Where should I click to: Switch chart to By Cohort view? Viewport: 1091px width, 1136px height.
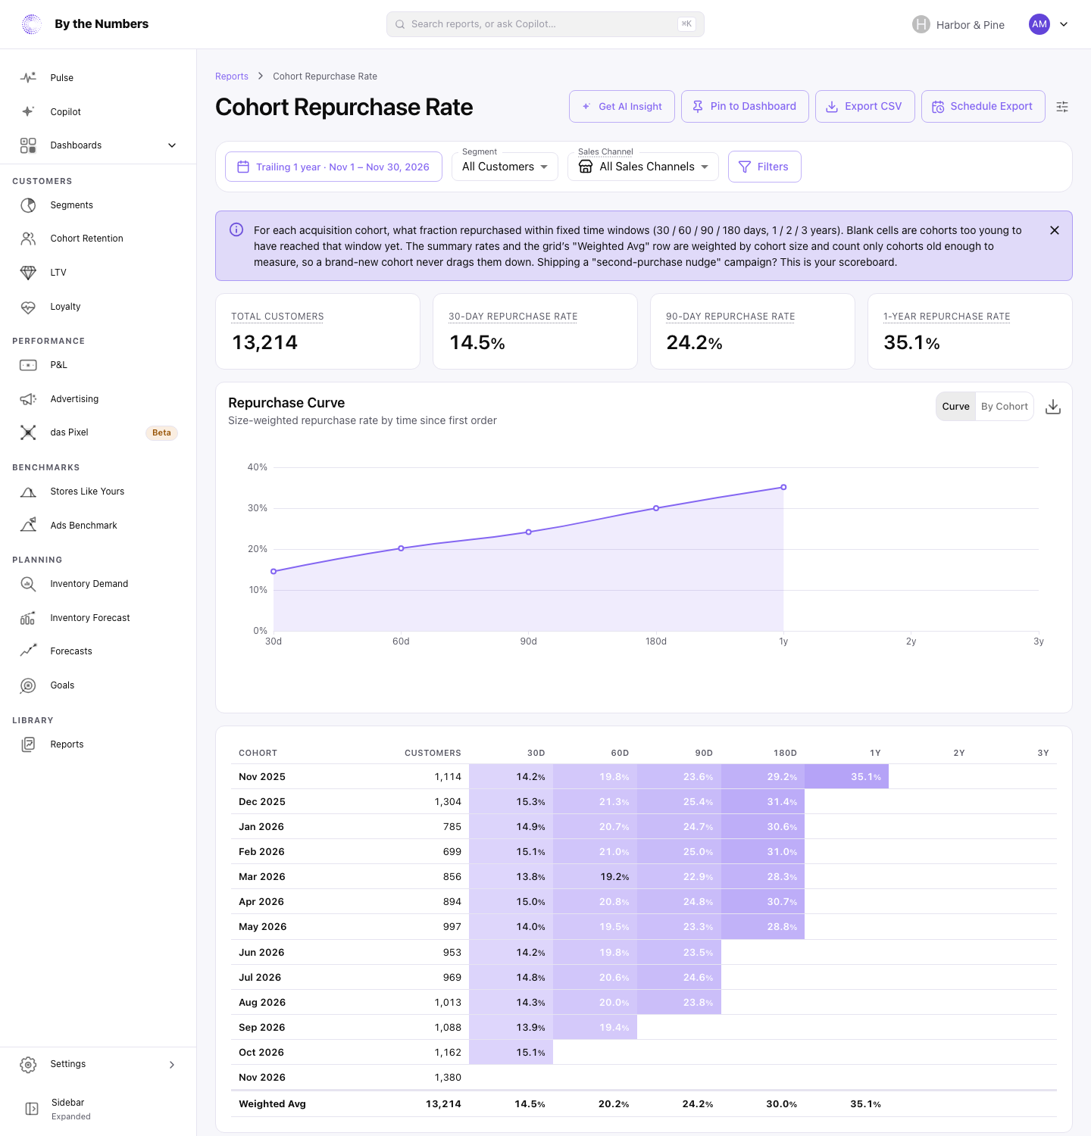(1005, 407)
